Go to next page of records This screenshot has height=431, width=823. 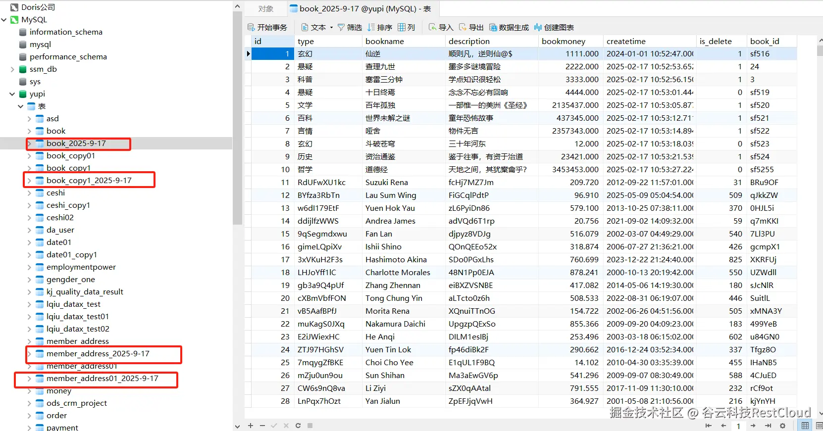[753, 426]
